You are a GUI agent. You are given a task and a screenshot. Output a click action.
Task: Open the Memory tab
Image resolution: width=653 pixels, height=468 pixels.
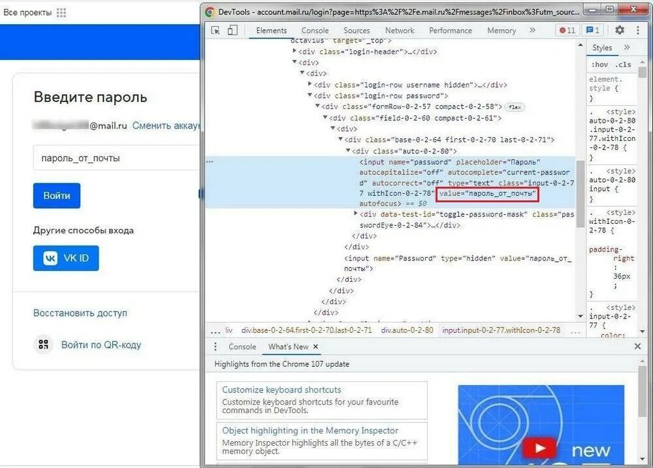tap(501, 31)
